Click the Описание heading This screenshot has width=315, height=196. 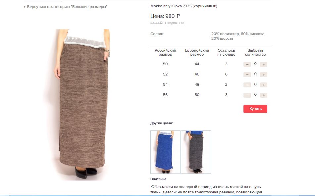158,179
